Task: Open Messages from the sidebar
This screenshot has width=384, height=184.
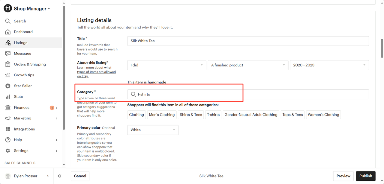Action: coord(22,54)
